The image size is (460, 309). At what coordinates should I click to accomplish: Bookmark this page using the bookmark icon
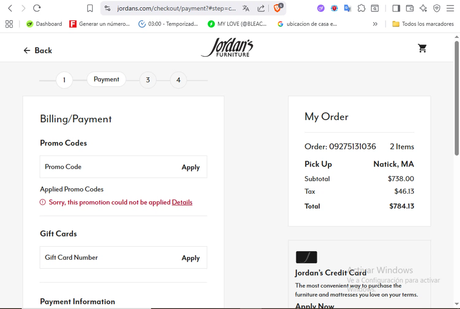90,8
